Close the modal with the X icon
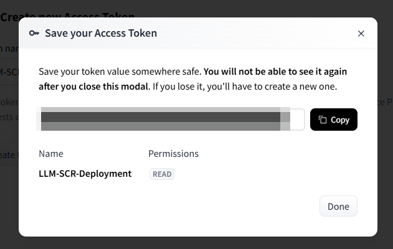Screen dimensions: 393x249 pos(361,34)
